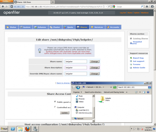This screenshot has height=132, width=156.
Task: Select Network in navigation pane
Action: click(x=79, y=119)
